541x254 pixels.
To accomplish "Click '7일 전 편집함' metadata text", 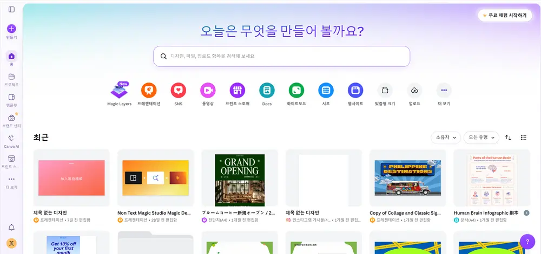I will 79,220.
